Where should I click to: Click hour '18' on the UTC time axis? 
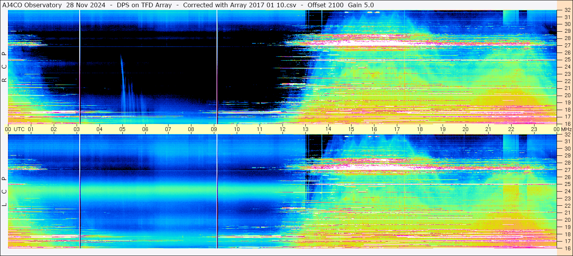pos(420,130)
